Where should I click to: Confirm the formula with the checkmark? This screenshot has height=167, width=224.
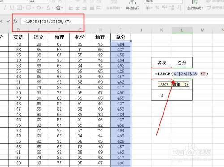[9, 21]
